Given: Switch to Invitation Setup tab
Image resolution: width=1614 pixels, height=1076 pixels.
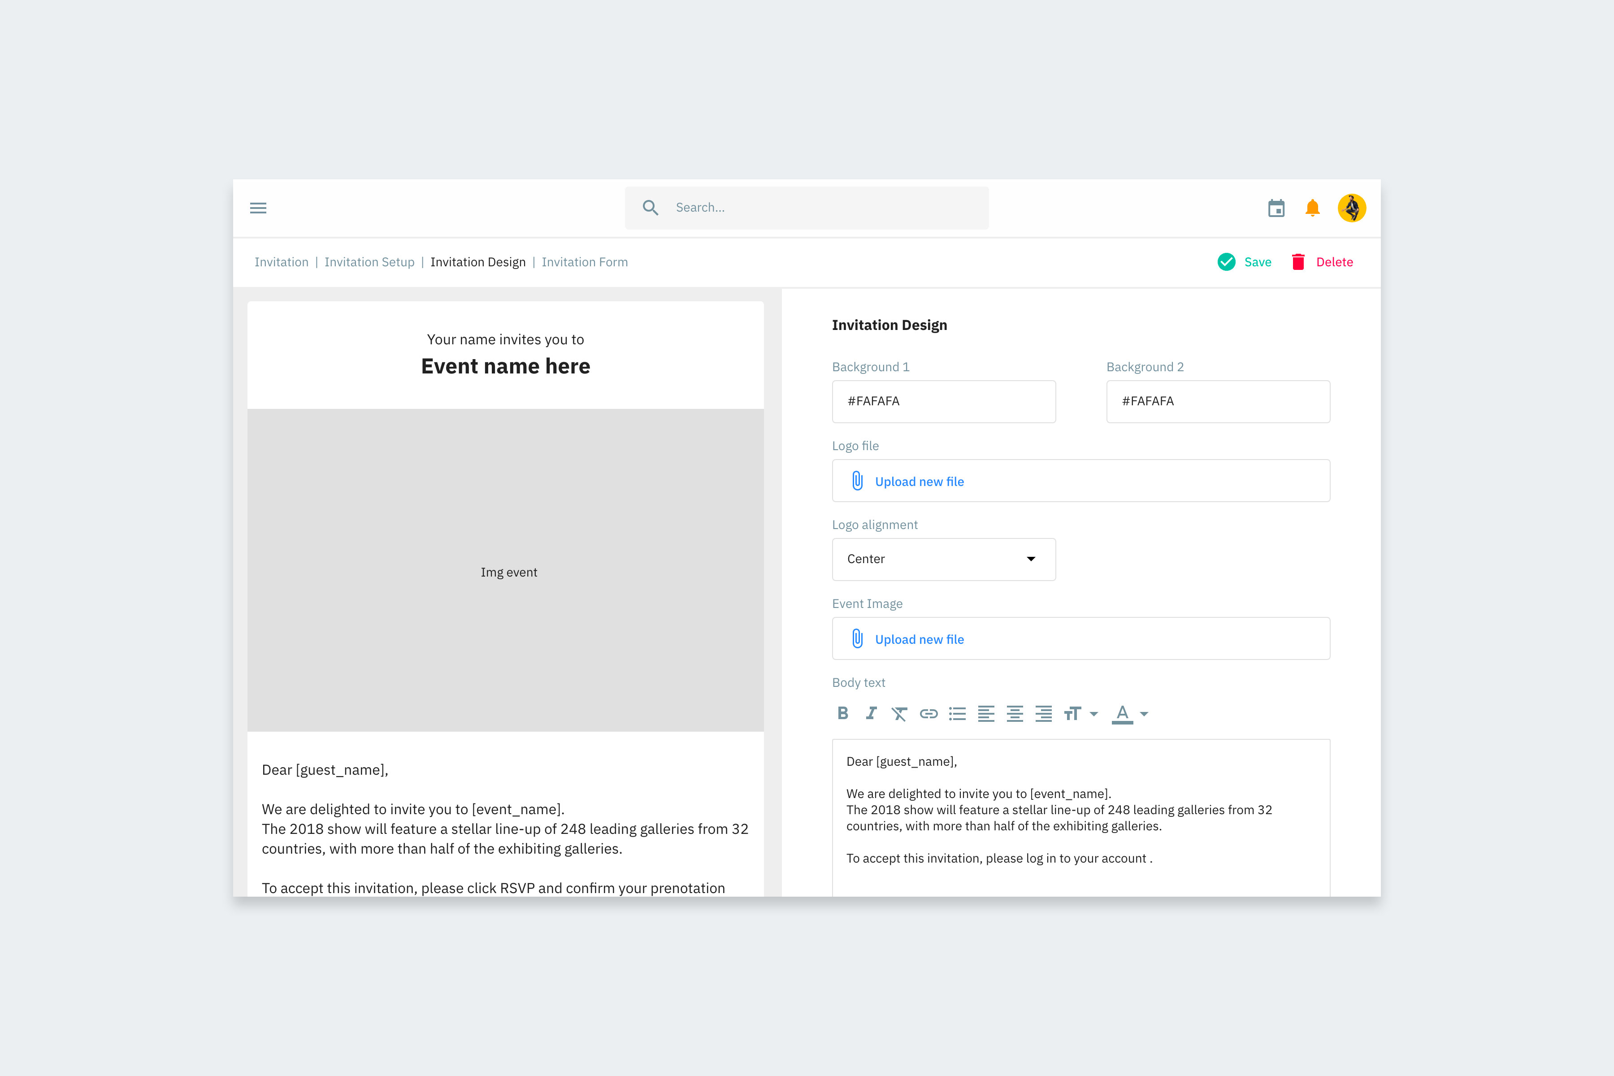Looking at the screenshot, I should click(x=369, y=262).
